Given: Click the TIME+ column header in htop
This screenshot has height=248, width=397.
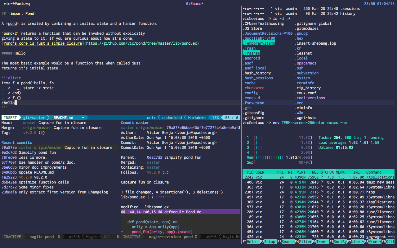Looking at the screenshot, I should click(357, 172).
